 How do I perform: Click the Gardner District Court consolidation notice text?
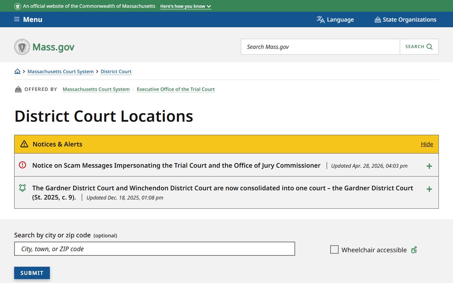(223, 192)
